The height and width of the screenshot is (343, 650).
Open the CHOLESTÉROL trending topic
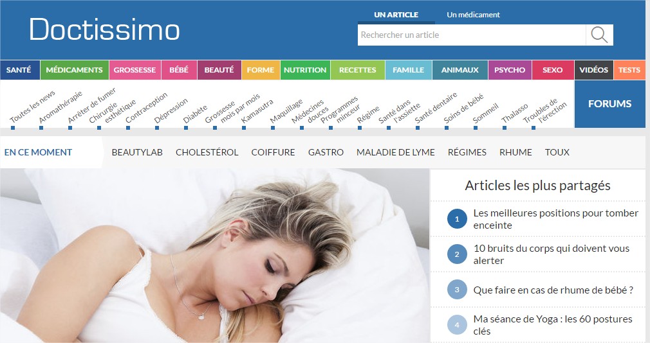(207, 152)
